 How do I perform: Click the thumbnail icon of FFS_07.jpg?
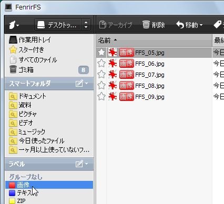[113, 75]
